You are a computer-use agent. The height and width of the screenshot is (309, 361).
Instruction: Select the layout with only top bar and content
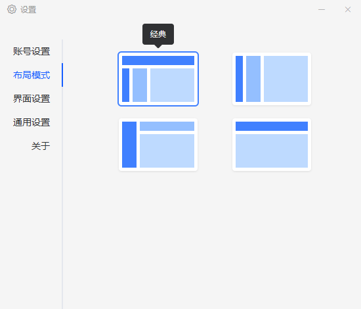tap(272, 145)
